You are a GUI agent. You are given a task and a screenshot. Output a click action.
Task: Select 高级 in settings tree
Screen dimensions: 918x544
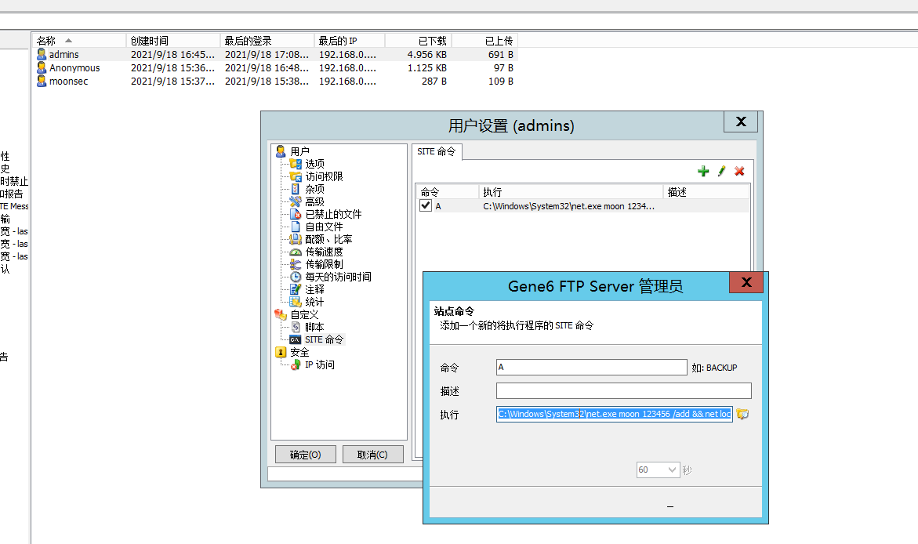[x=314, y=201]
